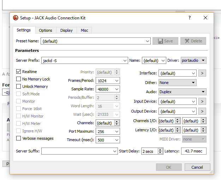Switch to the Settings tab
Viewport: 221px width, 180px height.
pos(24,30)
